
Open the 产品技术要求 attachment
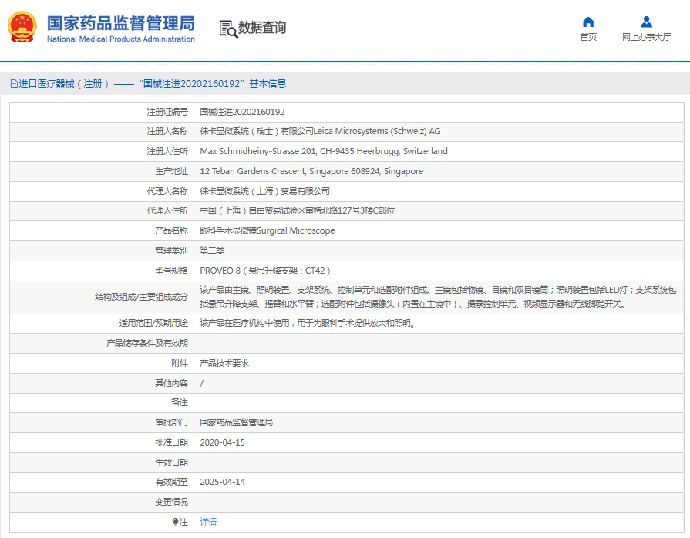tap(224, 362)
